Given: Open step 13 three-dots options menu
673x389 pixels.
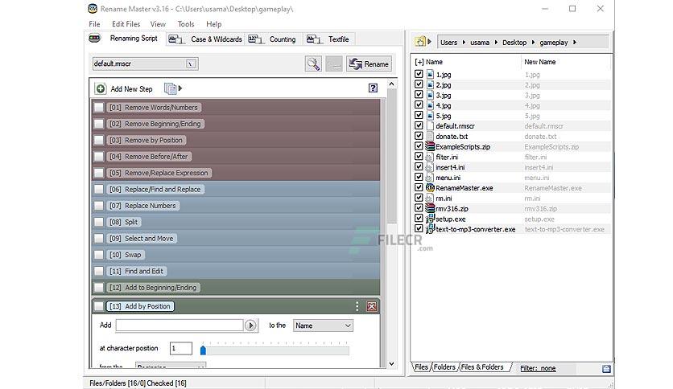Looking at the screenshot, I should (x=357, y=306).
